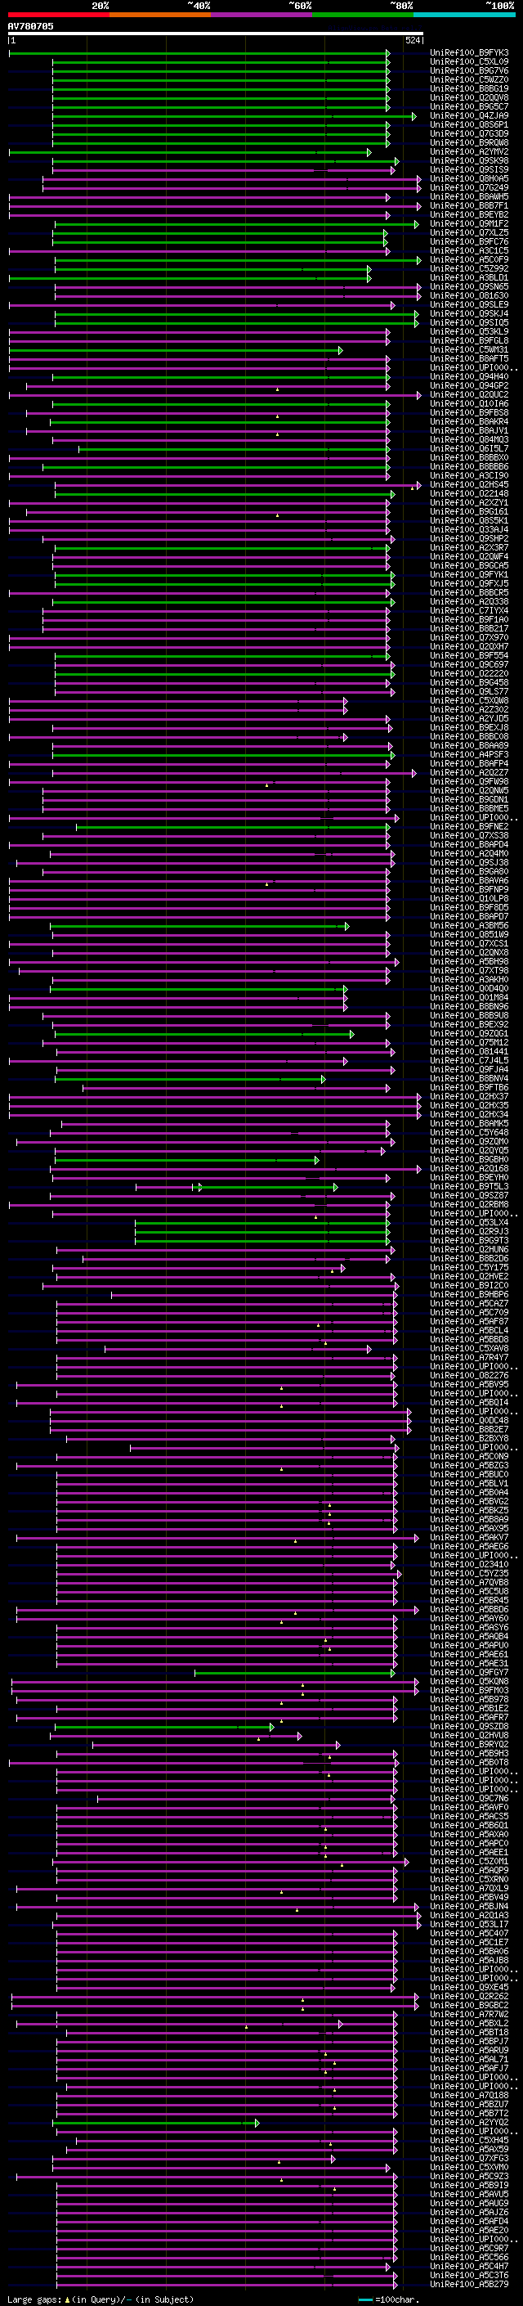
Task: Select the label UniRef100_B9HBP6
Action: (469, 1294)
